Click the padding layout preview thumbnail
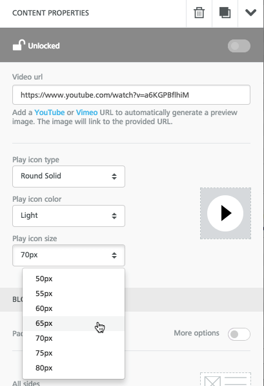This screenshot has width=264, height=386. 225,380
